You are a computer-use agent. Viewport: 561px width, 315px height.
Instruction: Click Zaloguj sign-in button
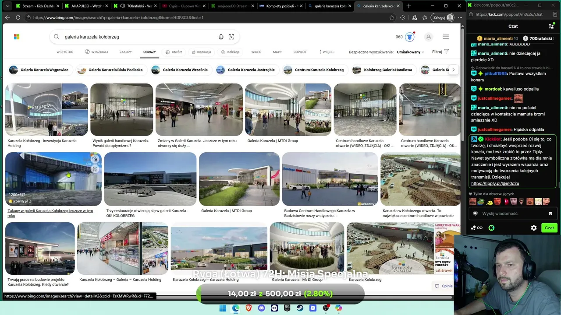pos(443,17)
